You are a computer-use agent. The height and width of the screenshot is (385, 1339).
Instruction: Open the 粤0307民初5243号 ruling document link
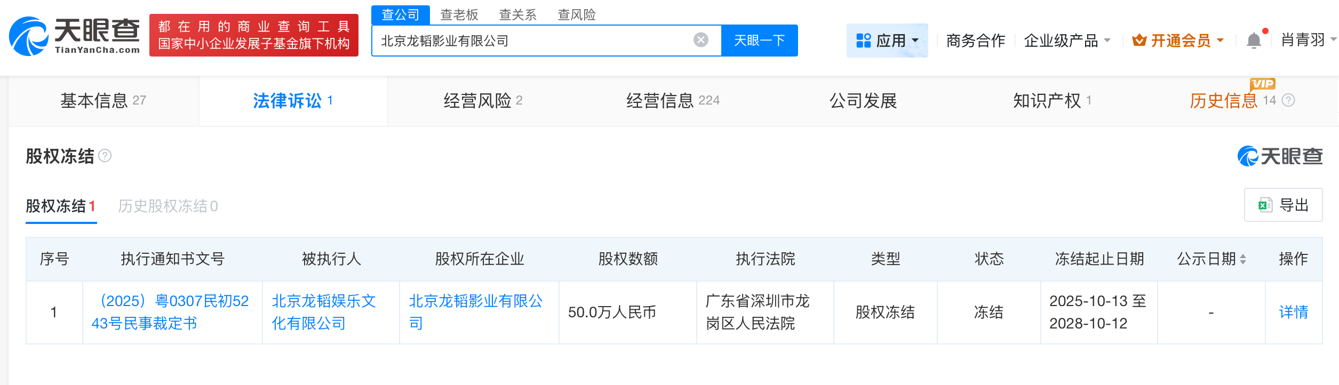point(170,312)
